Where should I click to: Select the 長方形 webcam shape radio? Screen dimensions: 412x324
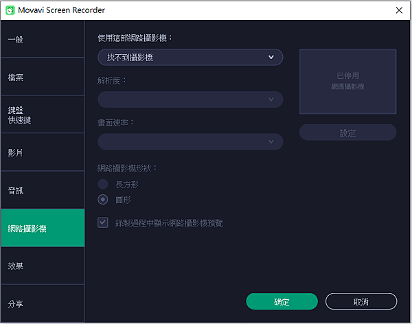point(103,184)
